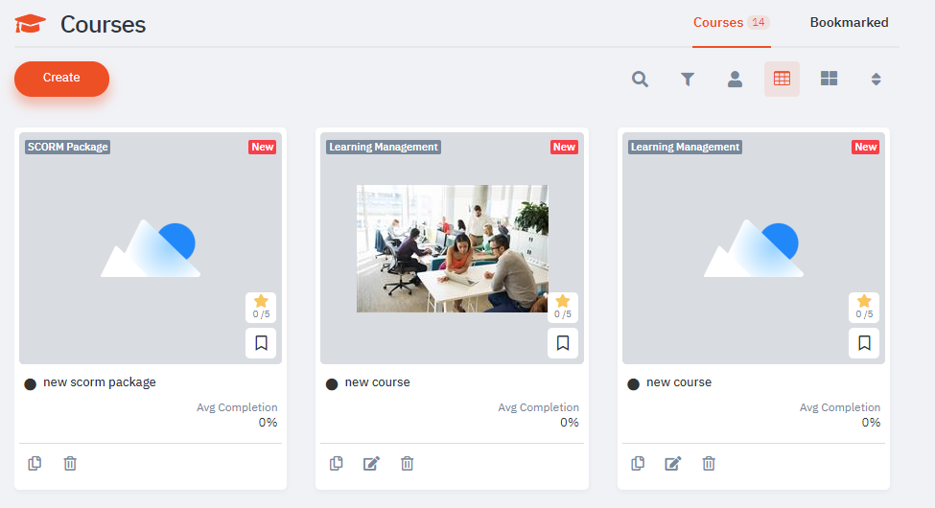The width and height of the screenshot is (935, 508).
Task: Open the filter funnel icon
Action: coord(688,79)
